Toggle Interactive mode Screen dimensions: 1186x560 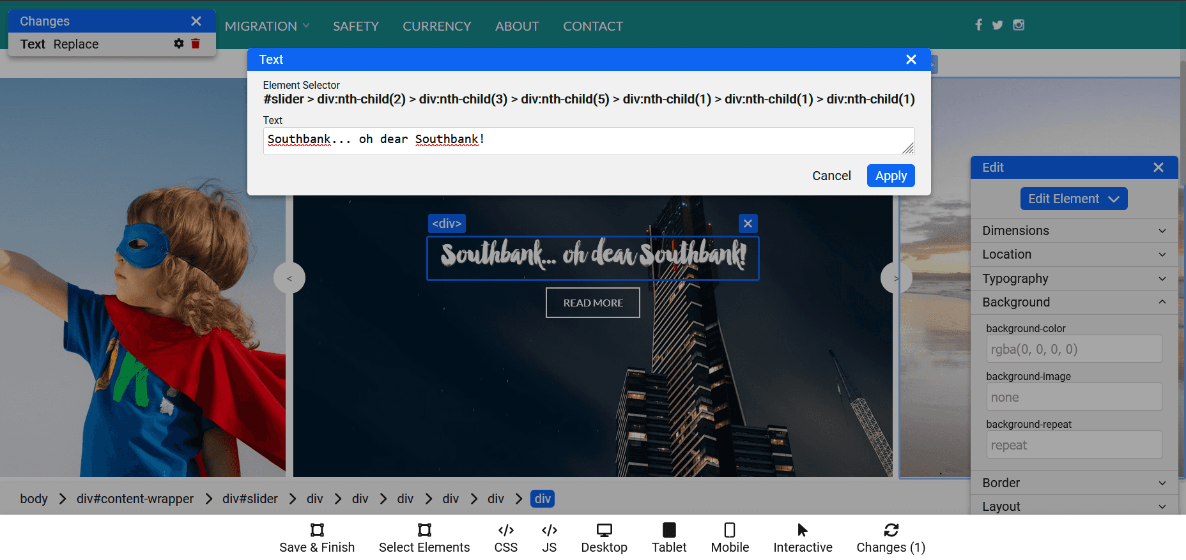[x=803, y=538]
